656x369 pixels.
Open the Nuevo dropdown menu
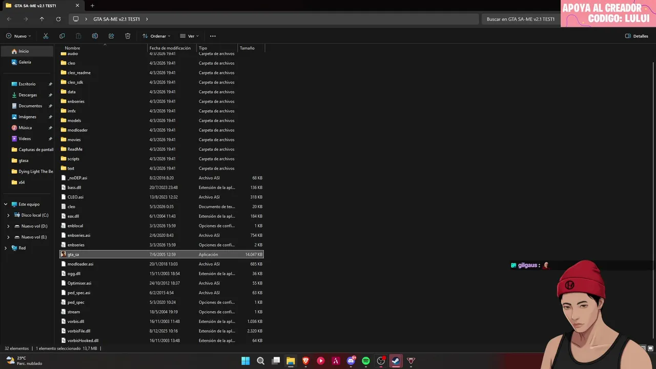18,36
